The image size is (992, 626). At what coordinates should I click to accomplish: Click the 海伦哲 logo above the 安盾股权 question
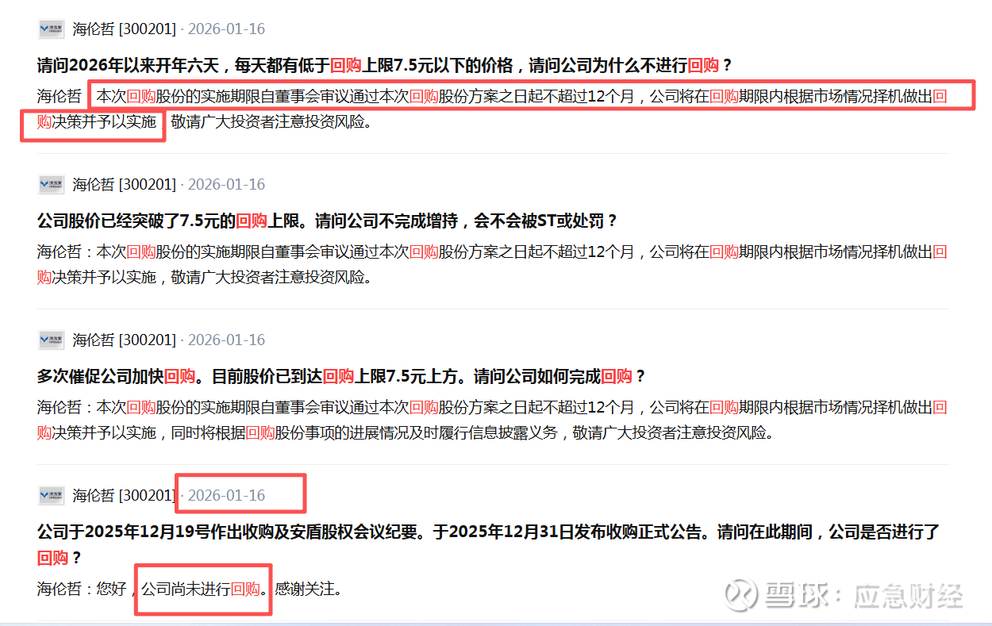(x=52, y=496)
